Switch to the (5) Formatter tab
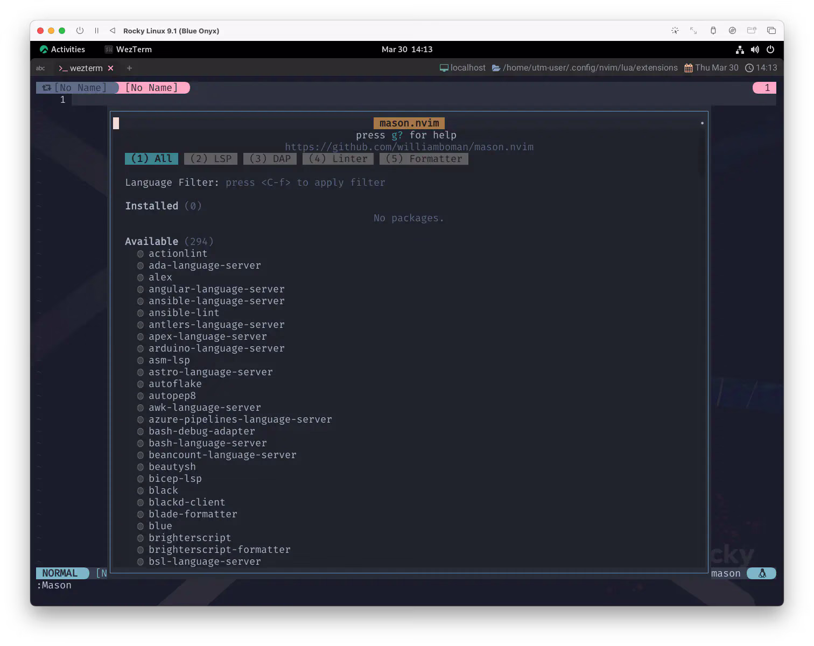This screenshot has height=646, width=814. 424,159
